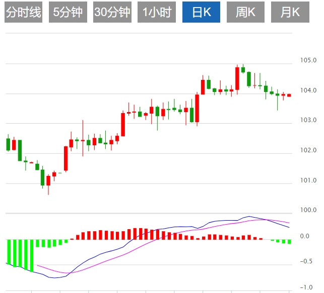Click the 105.0 price axis label
This screenshot has width=324, height=293.
pyautogui.click(x=308, y=61)
